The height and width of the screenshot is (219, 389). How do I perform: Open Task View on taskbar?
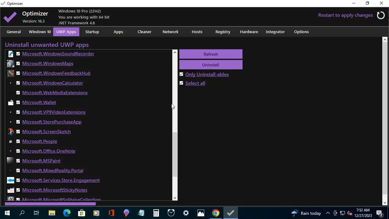coord(36,213)
